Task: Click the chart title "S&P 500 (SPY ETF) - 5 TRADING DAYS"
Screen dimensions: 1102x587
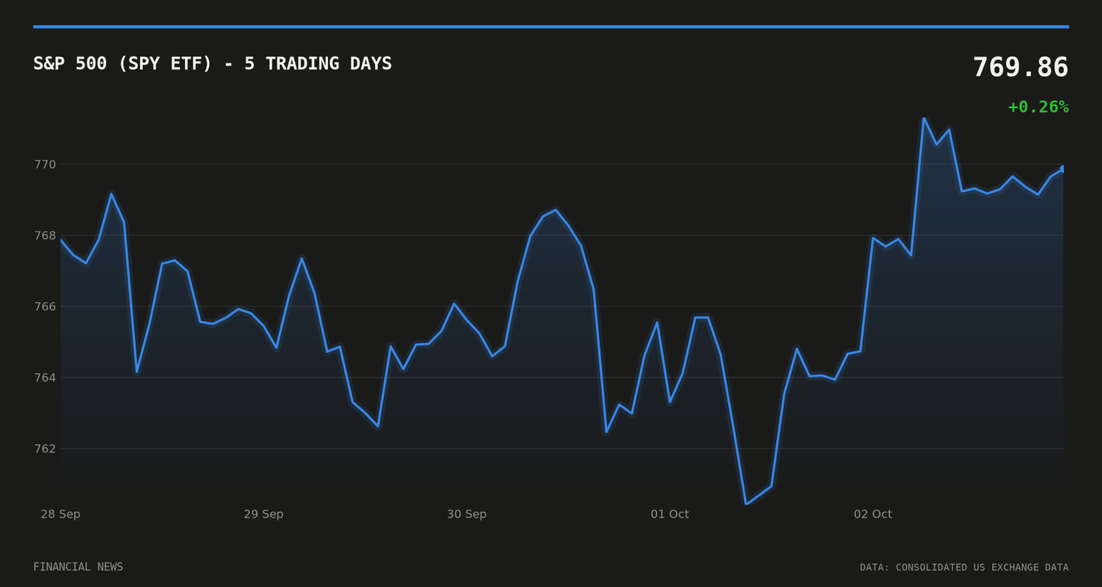Action: tap(212, 64)
